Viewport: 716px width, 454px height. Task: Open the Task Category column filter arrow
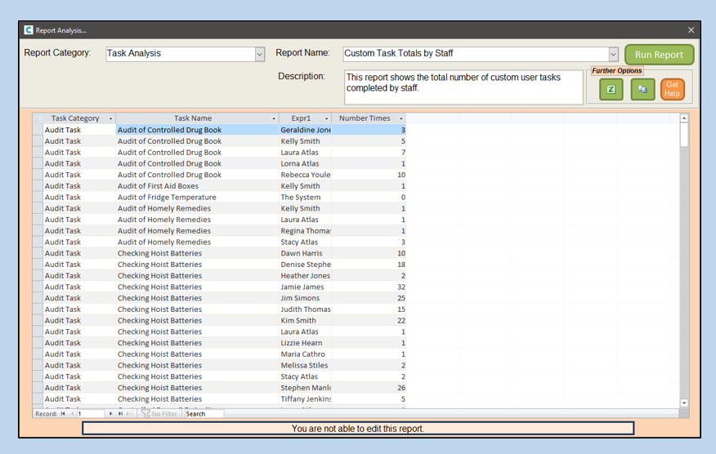tap(111, 119)
